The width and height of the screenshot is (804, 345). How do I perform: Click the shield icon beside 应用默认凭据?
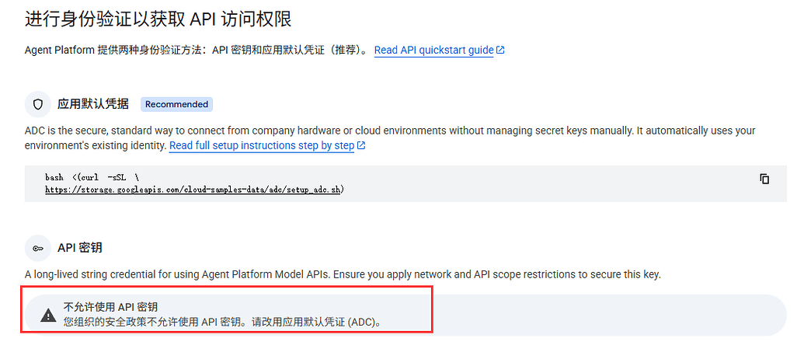click(x=38, y=105)
